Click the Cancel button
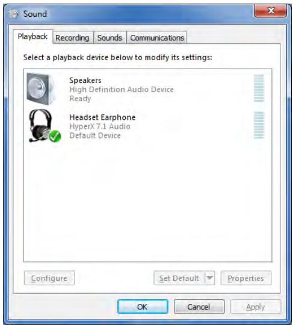Image resolution: width=293 pixels, height=325 pixels. pos(199,307)
